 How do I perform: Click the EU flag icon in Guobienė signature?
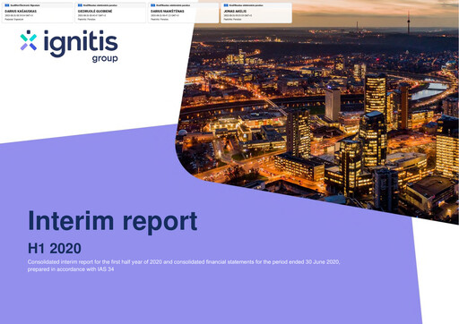(x=80, y=5)
